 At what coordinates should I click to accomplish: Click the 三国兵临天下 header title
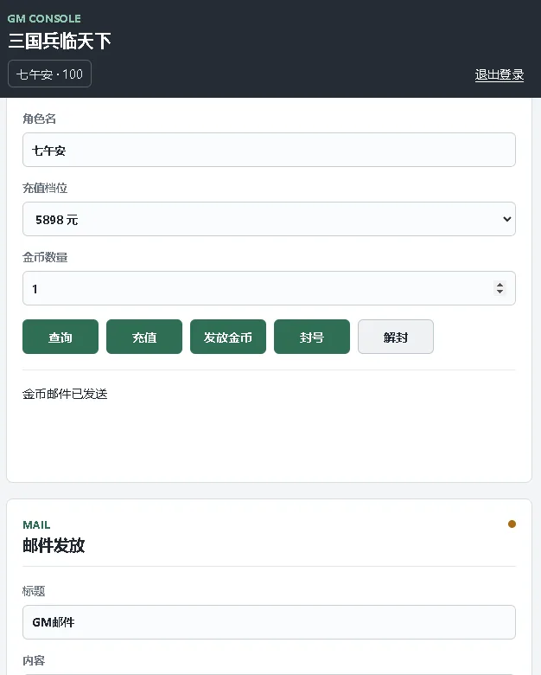(60, 42)
